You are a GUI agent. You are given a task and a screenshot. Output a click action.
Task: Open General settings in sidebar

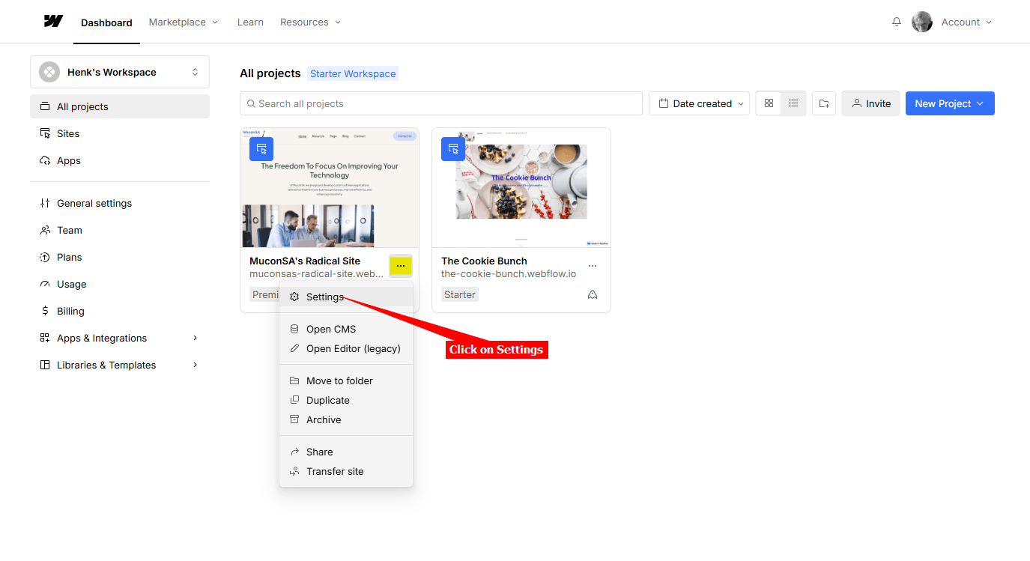point(120,203)
